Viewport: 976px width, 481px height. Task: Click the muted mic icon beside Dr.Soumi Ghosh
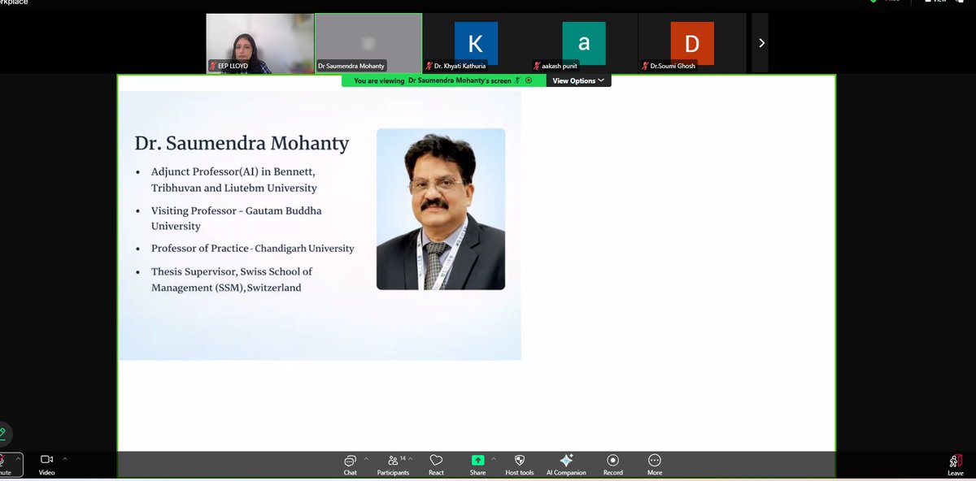(645, 66)
